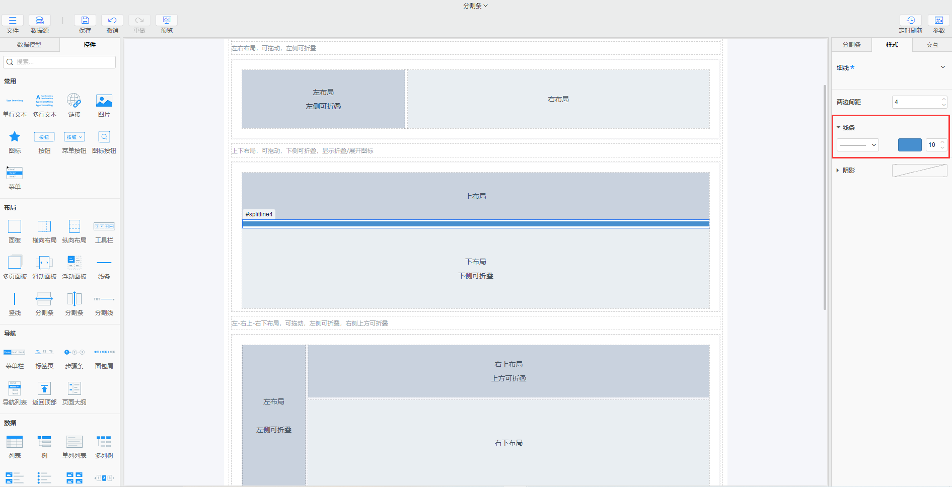
Task: Select the 图片 image widget icon
Action: click(x=104, y=101)
